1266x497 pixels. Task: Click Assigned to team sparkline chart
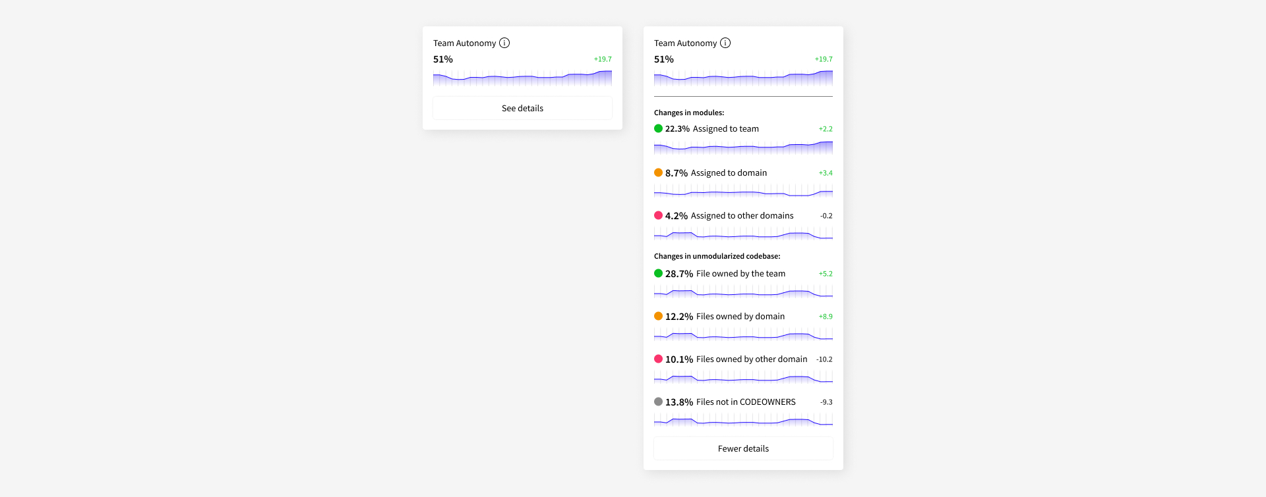coord(743,147)
